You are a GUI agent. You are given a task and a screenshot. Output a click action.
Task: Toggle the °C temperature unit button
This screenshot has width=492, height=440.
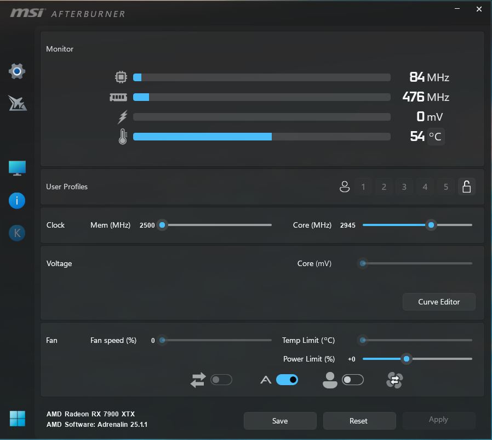click(x=435, y=137)
